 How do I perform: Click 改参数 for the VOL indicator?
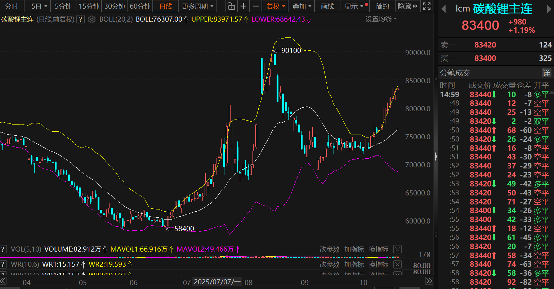point(330,249)
